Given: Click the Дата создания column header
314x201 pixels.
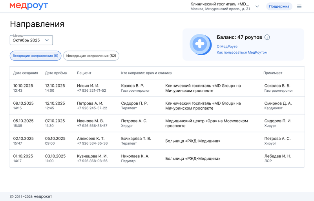Looking at the screenshot, I should tap(26, 73).
